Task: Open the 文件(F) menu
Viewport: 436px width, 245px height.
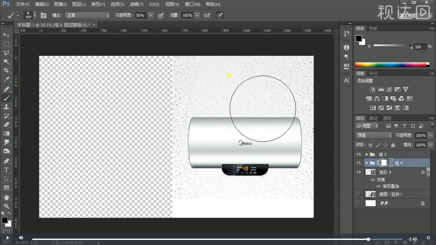Action: (x=23, y=4)
